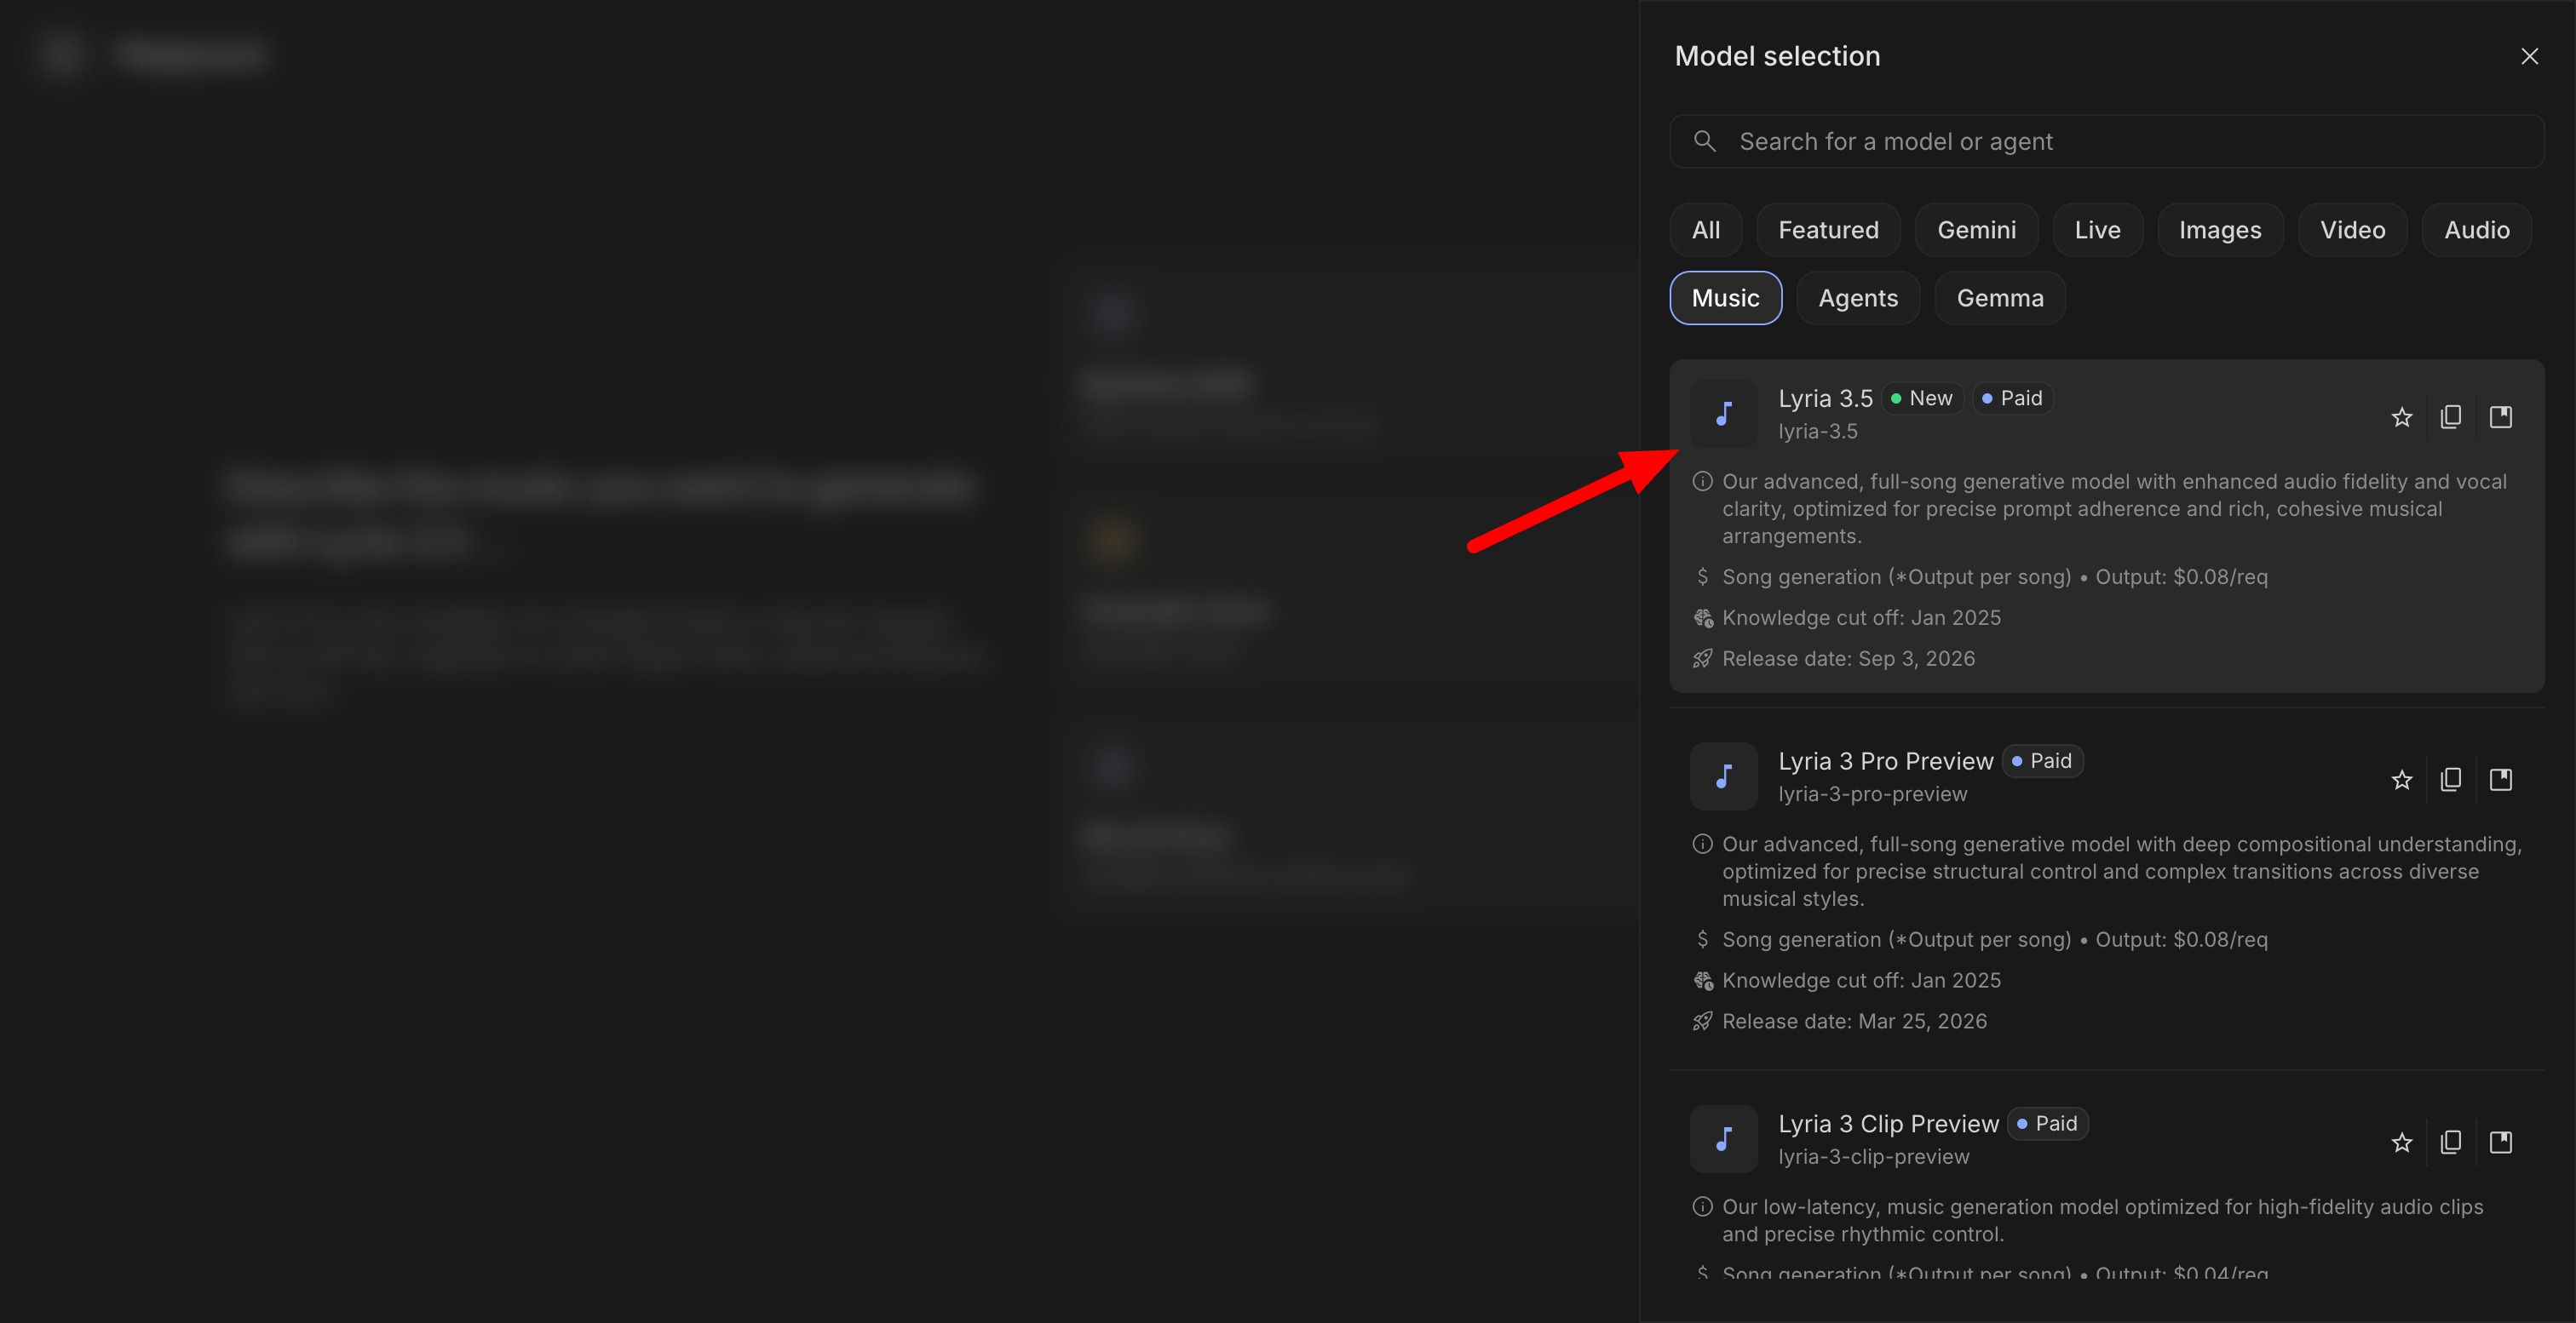Click the info icon beside Lyria 3 Pro description
Viewport: 2576px width, 1323px height.
1702,845
